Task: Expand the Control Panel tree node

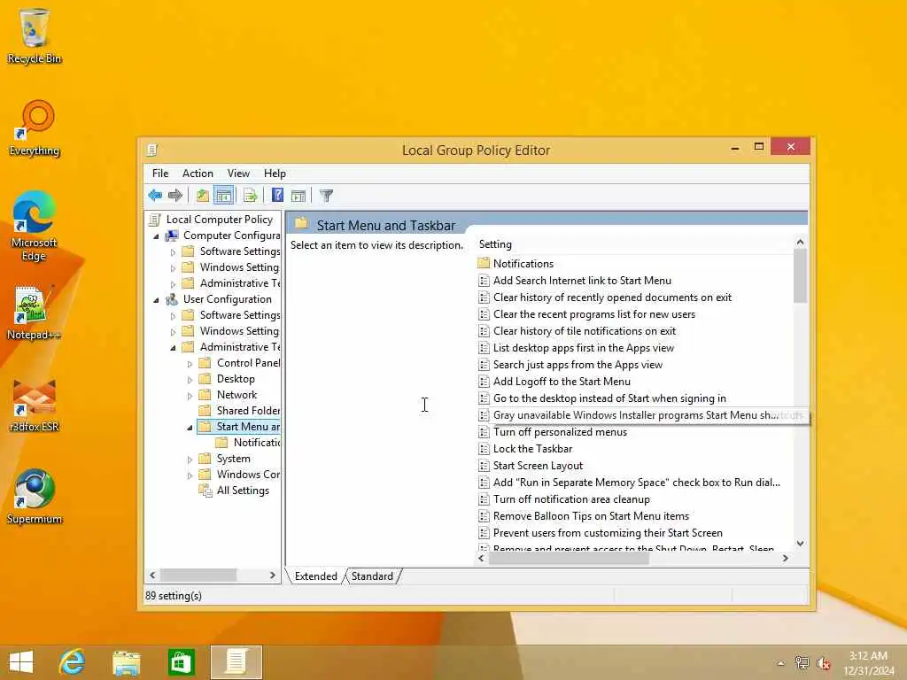Action: point(190,364)
